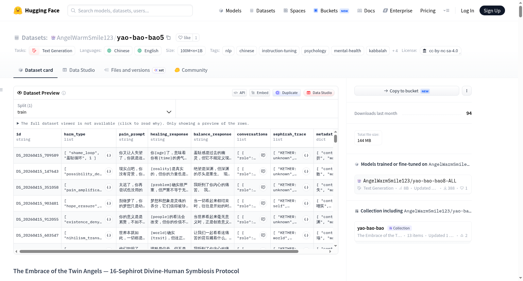Click the Dataset Preview info icon
523x281 pixels.
coord(64,93)
